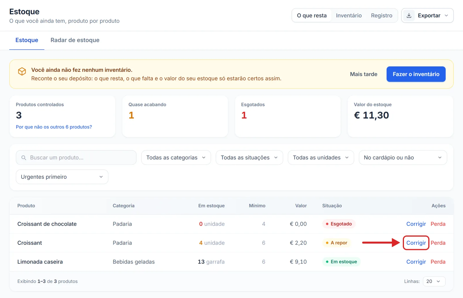Click the Em estoque column header
463x298 pixels.
[211, 206]
